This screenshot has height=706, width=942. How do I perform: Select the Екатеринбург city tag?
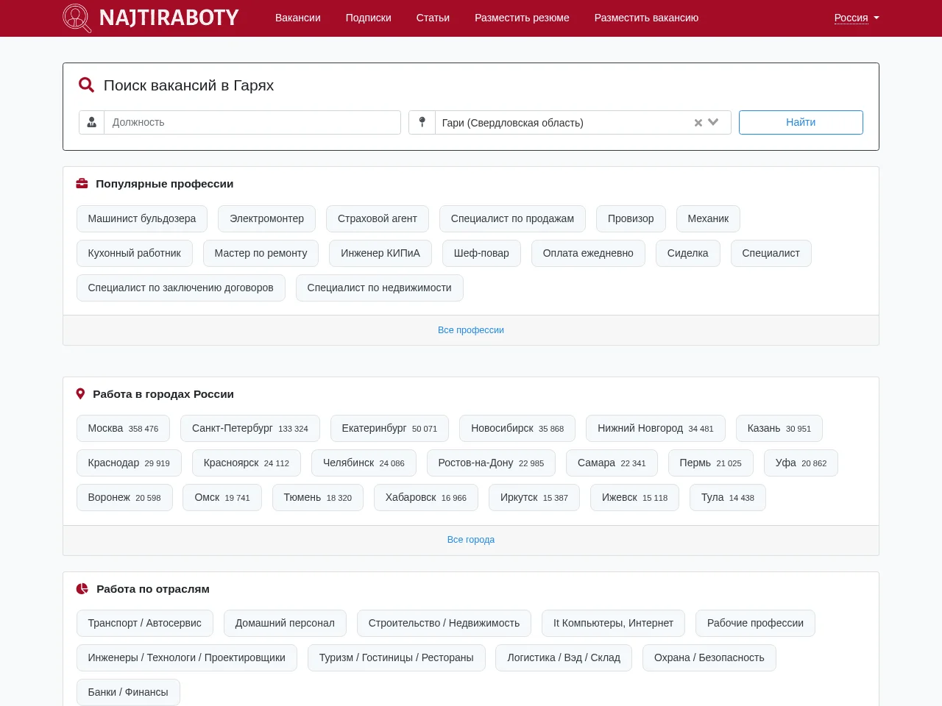coord(389,428)
